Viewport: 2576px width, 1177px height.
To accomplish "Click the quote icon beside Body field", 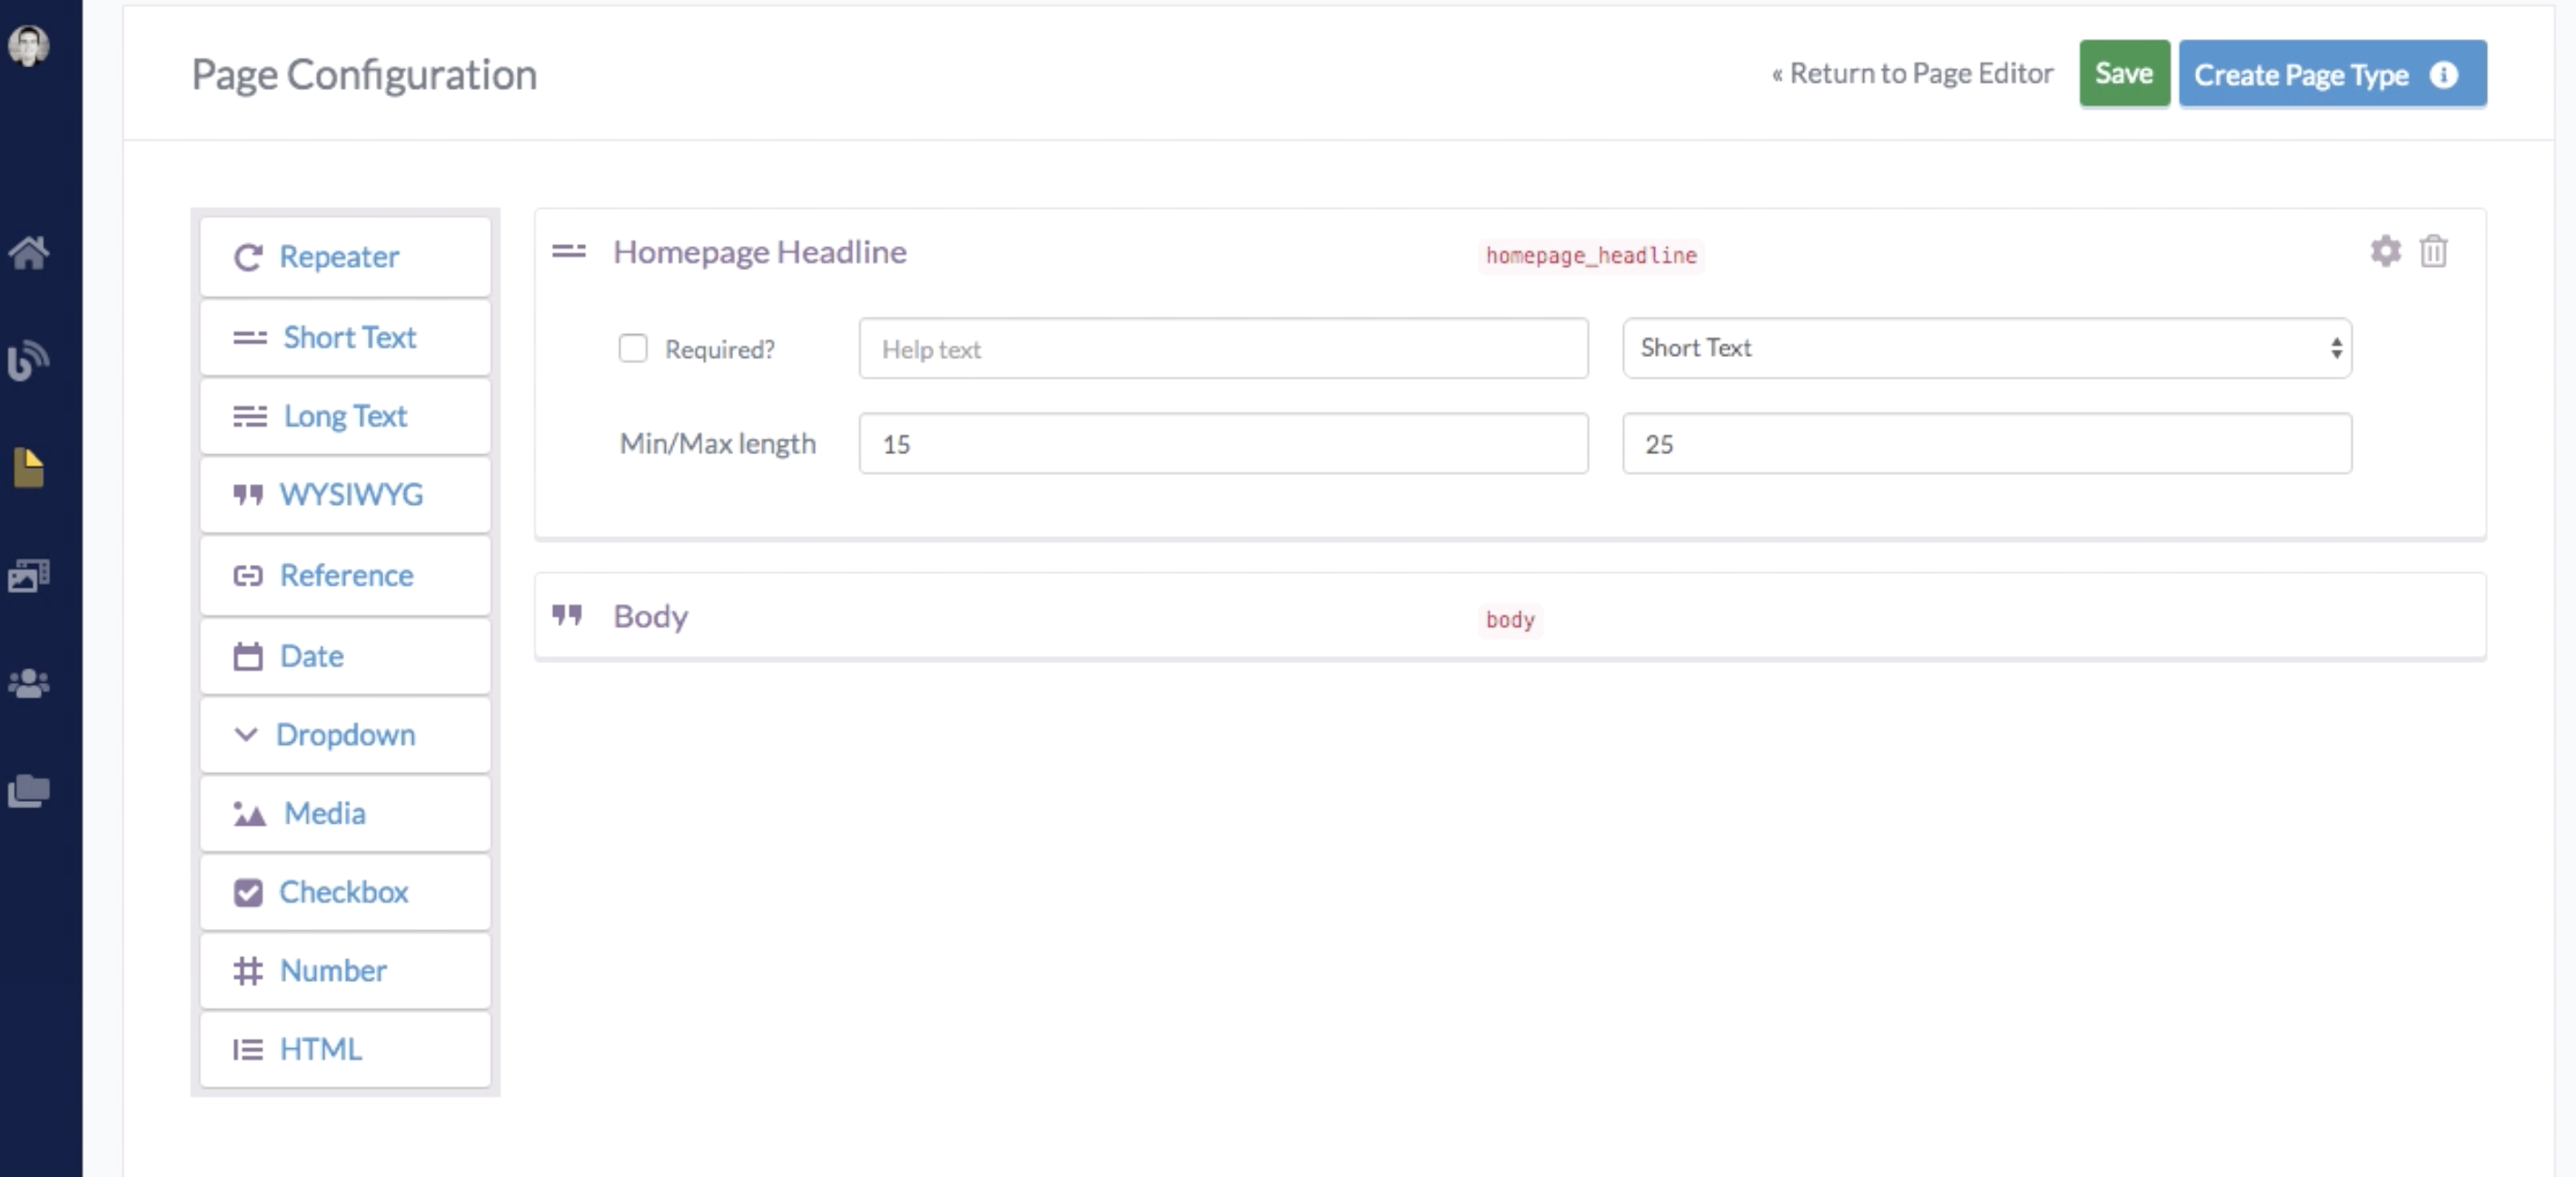I will coord(567,615).
